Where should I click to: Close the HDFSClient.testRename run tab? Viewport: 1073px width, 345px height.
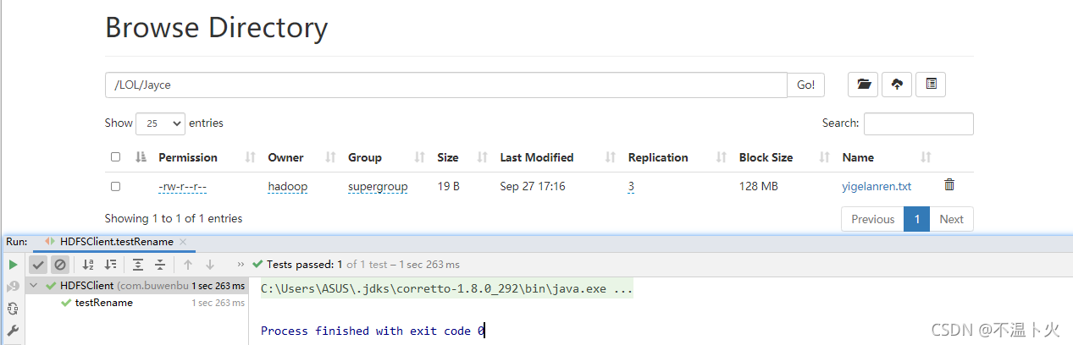click(183, 242)
